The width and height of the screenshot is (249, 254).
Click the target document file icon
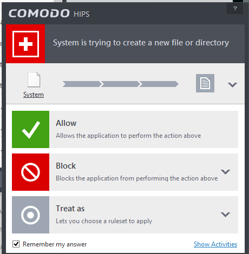tap(205, 83)
